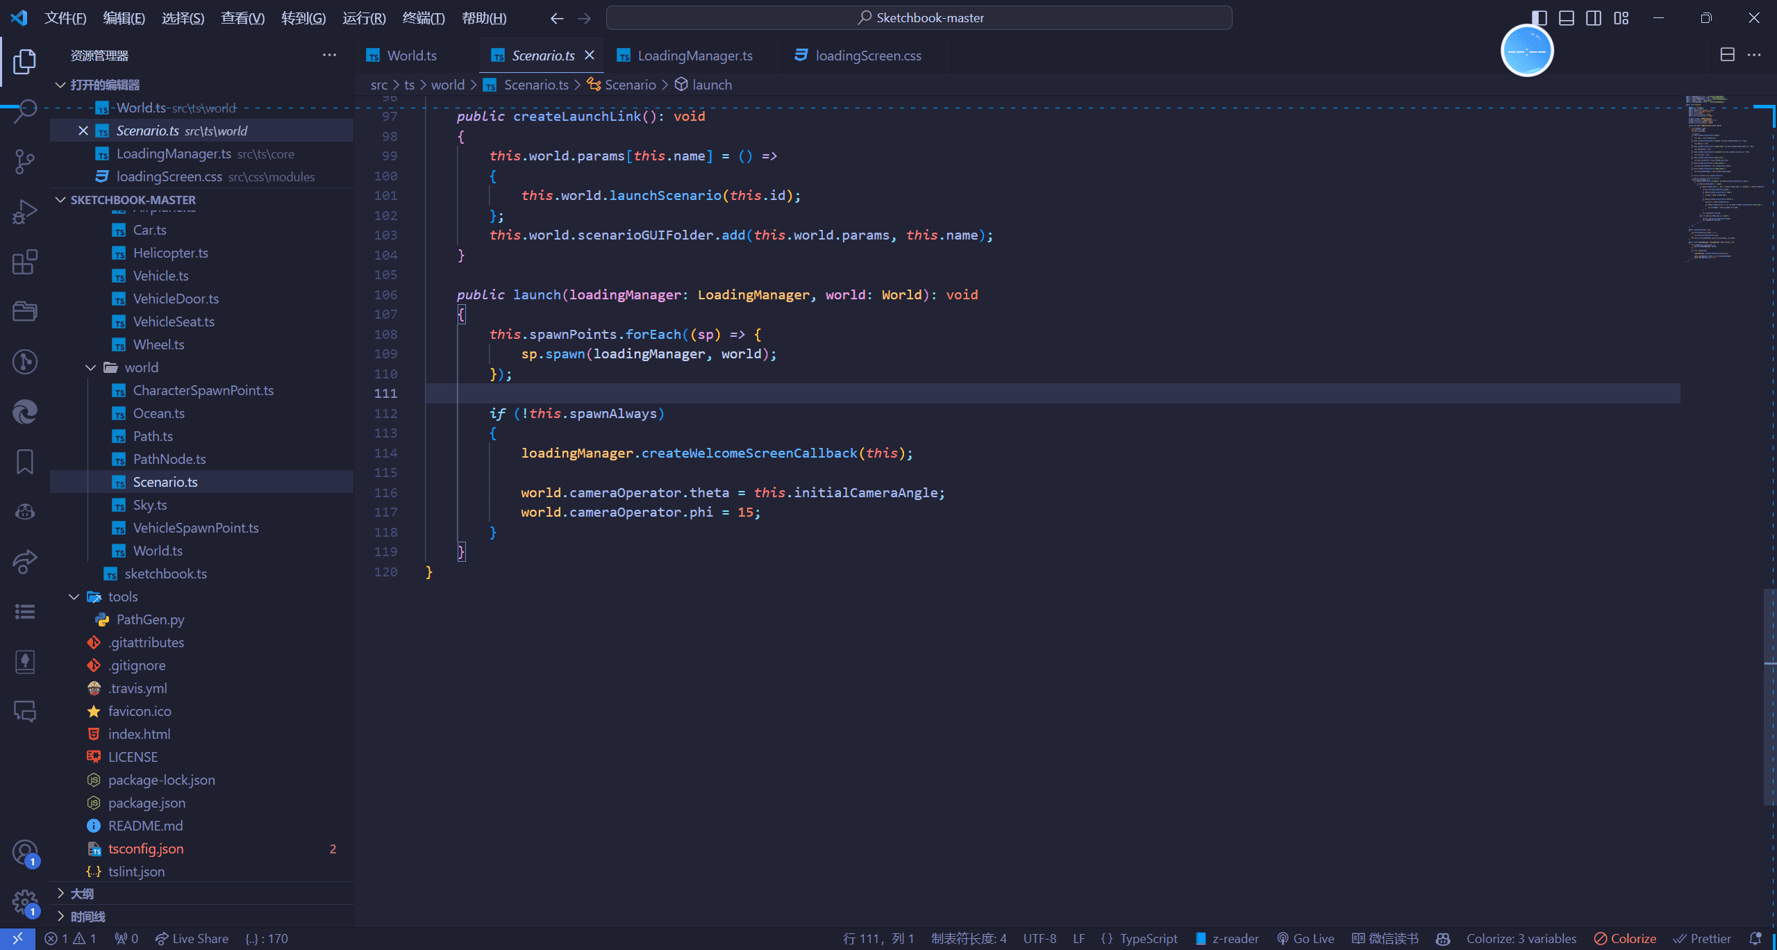This screenshot has width=1777, height=950.
Task: Click the Copilot icon in status bar
Action: click(x=1443, y=938)
